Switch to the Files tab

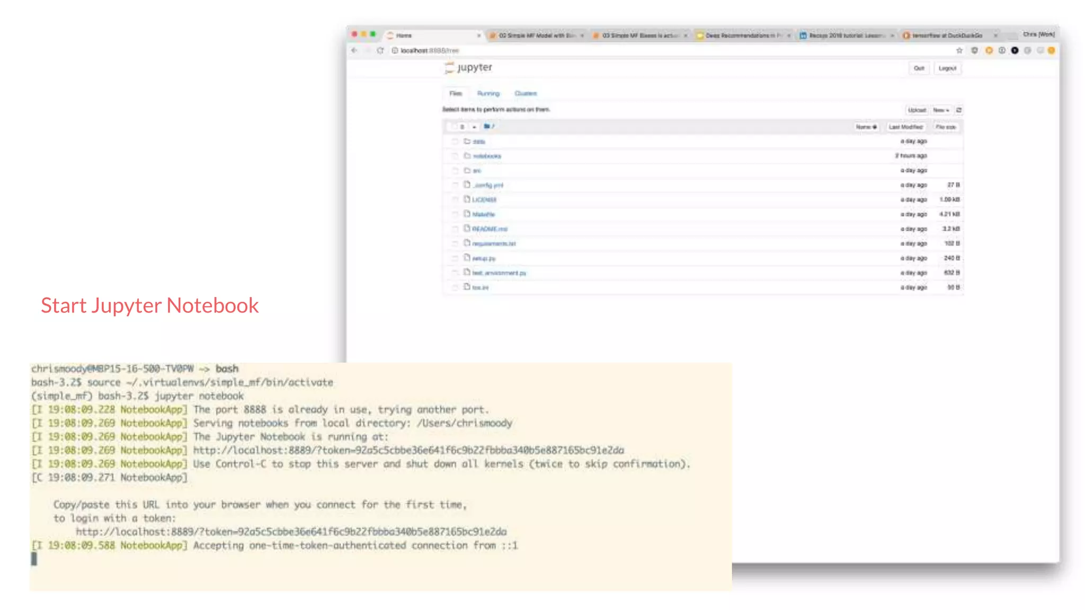pyautogui.click(x=456, y=93)
